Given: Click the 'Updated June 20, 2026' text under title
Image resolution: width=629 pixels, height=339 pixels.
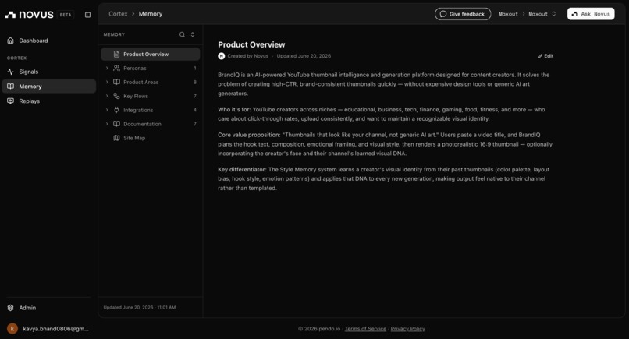Looking at the screenshot, I should [x=304, y=56].
